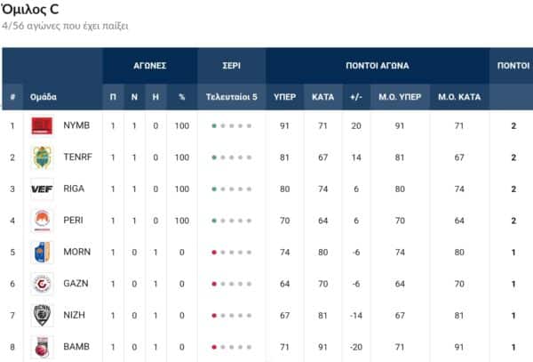The image size is (533, 362).
Task: Click the MORN team logo
Action: pyautogui.click(x=42, y=252)
